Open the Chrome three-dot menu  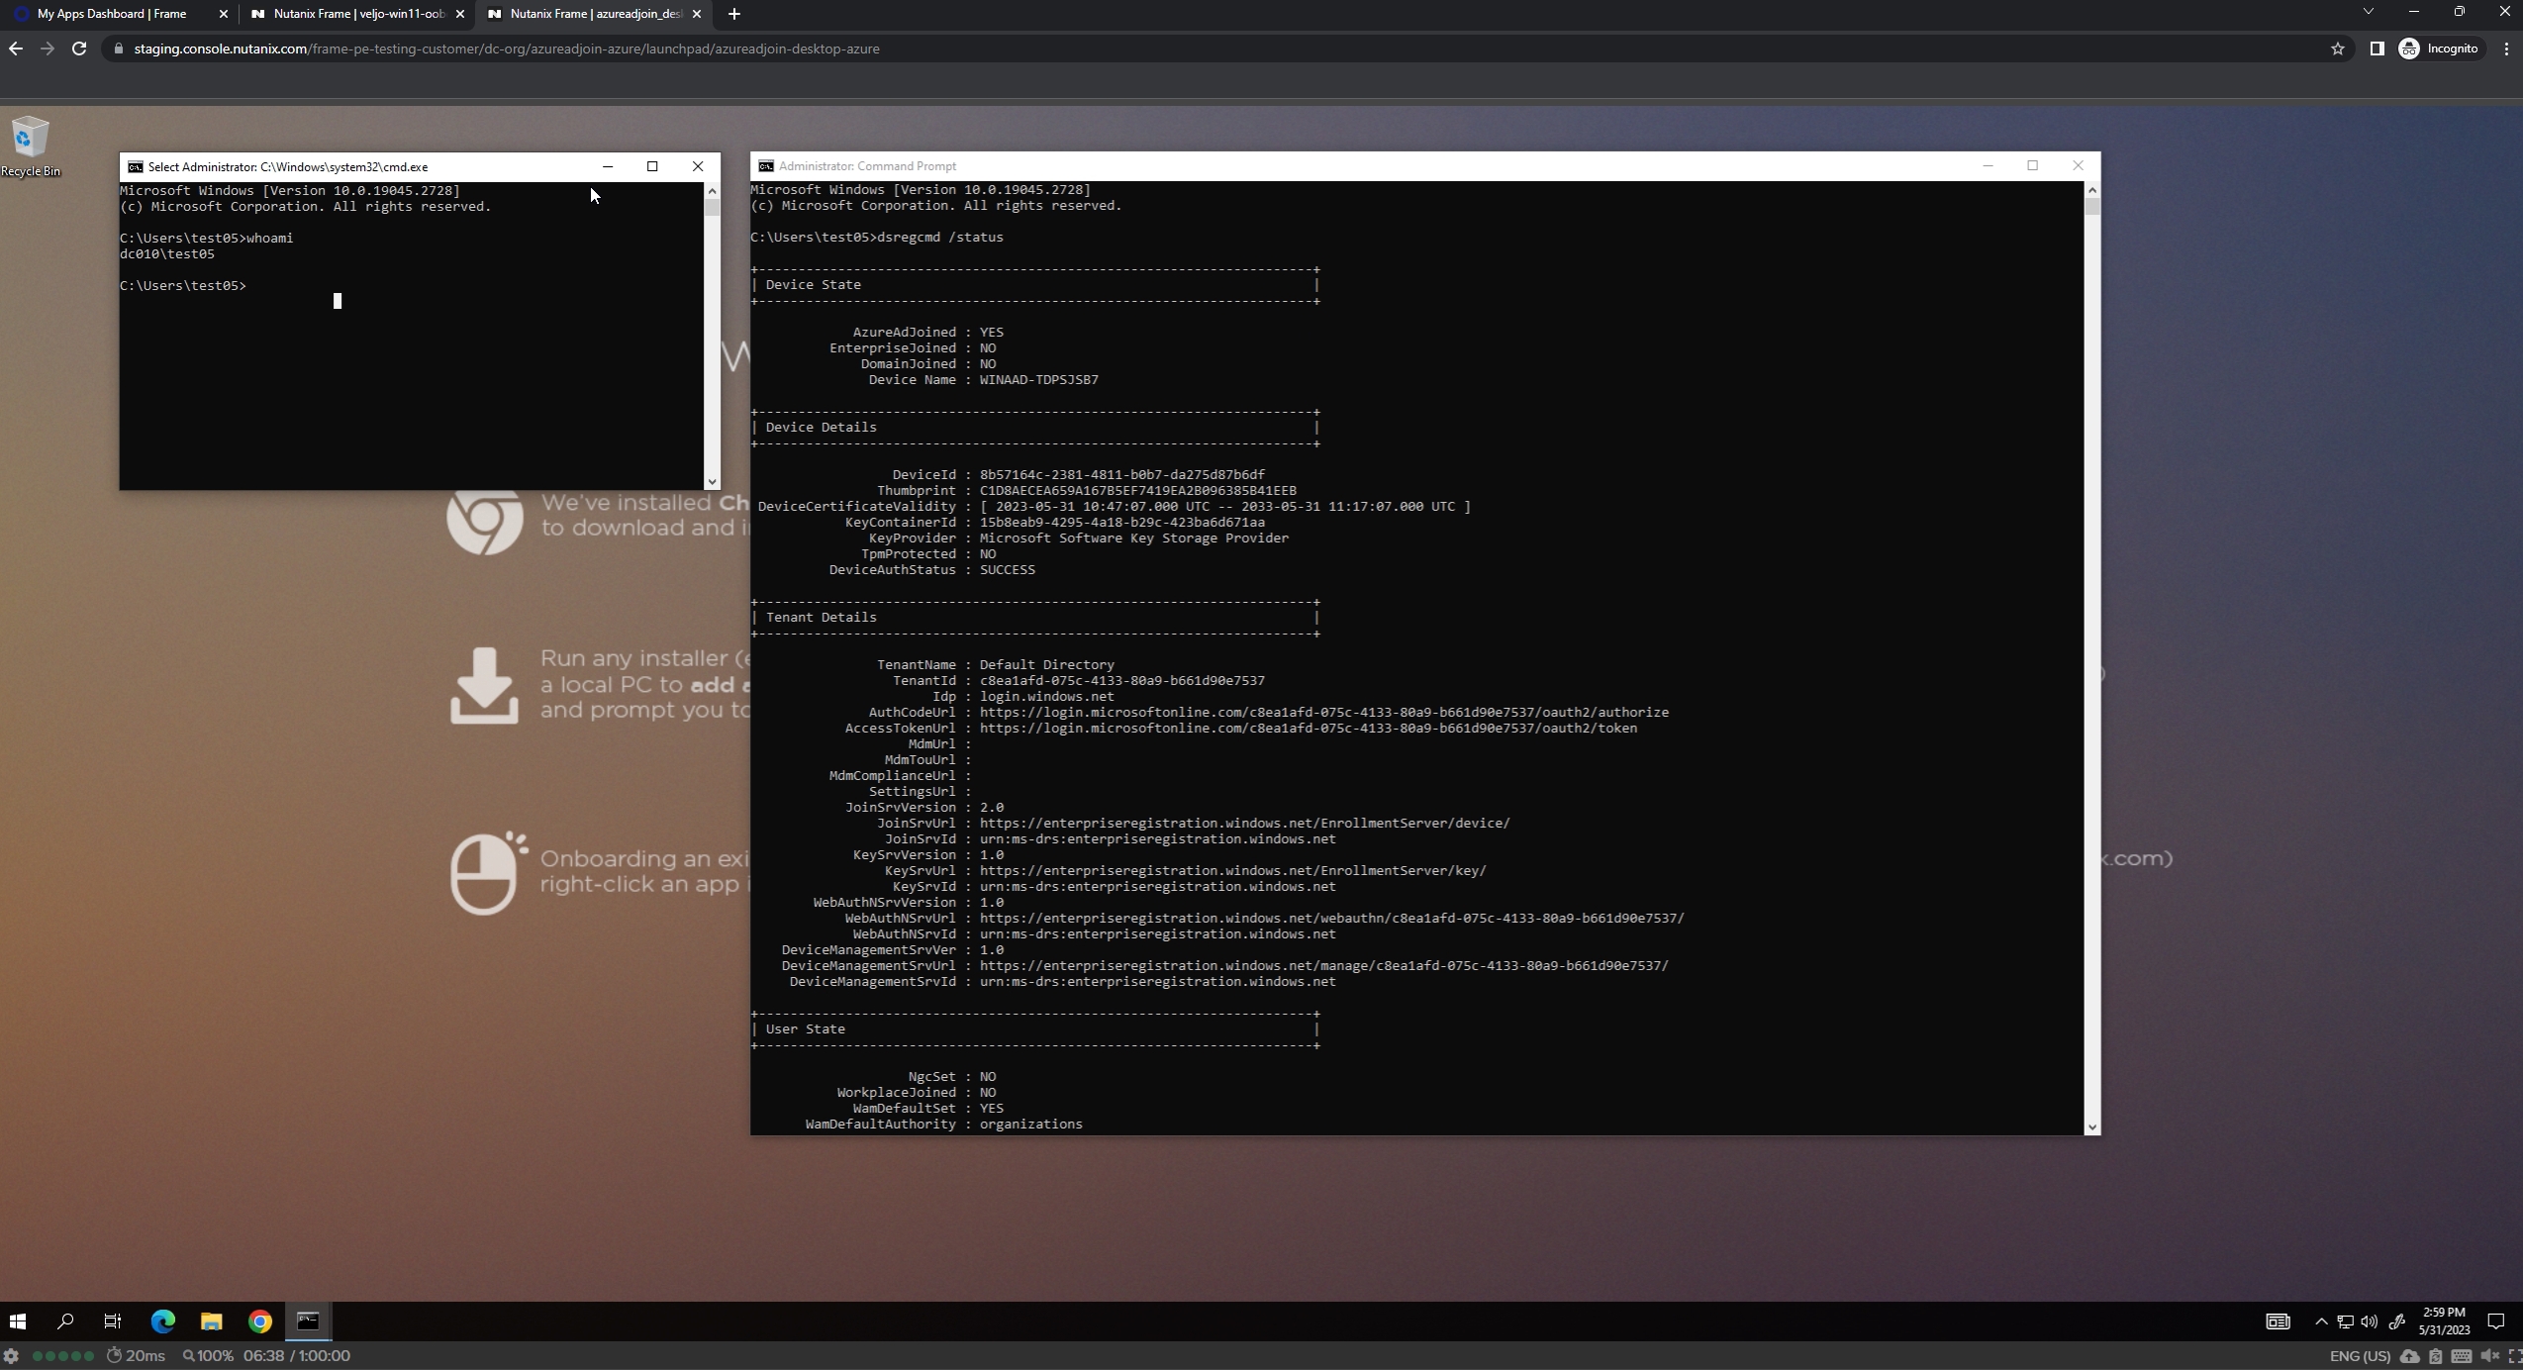[x=2506, y=49]
